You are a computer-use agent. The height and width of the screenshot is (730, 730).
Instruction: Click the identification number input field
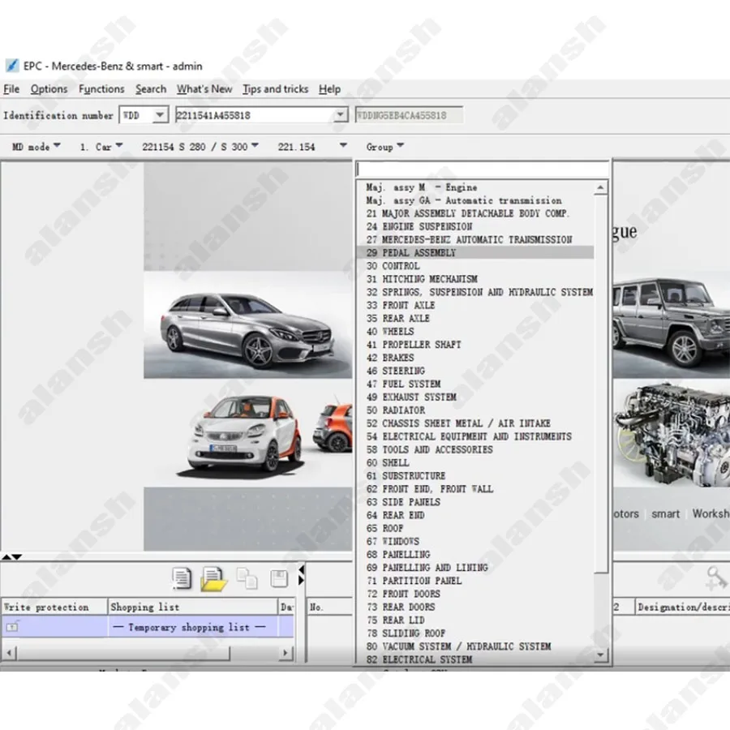(255, 114)
